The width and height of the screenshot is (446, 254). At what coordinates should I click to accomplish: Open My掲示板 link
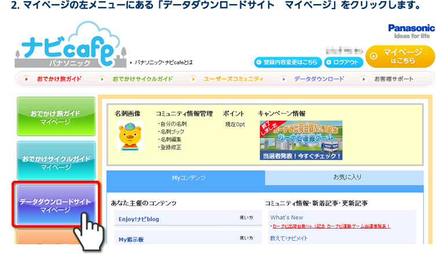tap(131, 240)
